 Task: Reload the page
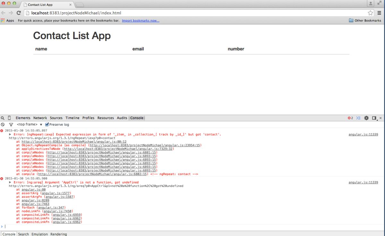tap(19, 13)
